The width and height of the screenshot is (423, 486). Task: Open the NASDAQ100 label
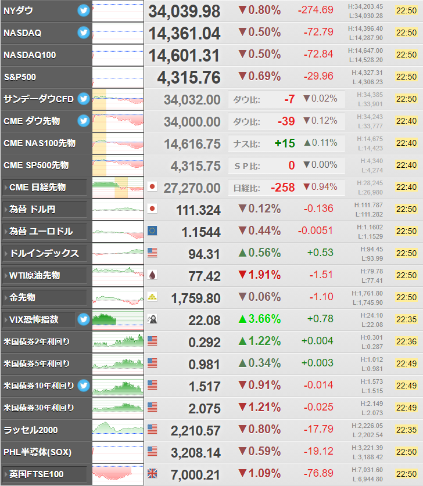(30, 55)
